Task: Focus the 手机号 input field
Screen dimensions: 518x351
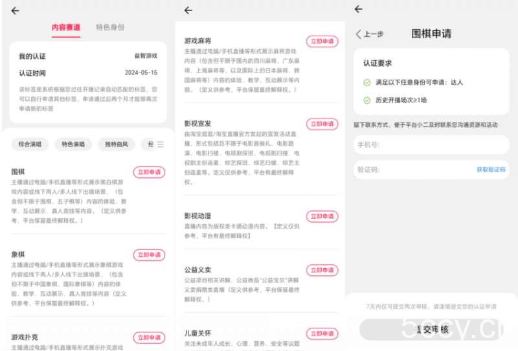Action: pos(431,145)
